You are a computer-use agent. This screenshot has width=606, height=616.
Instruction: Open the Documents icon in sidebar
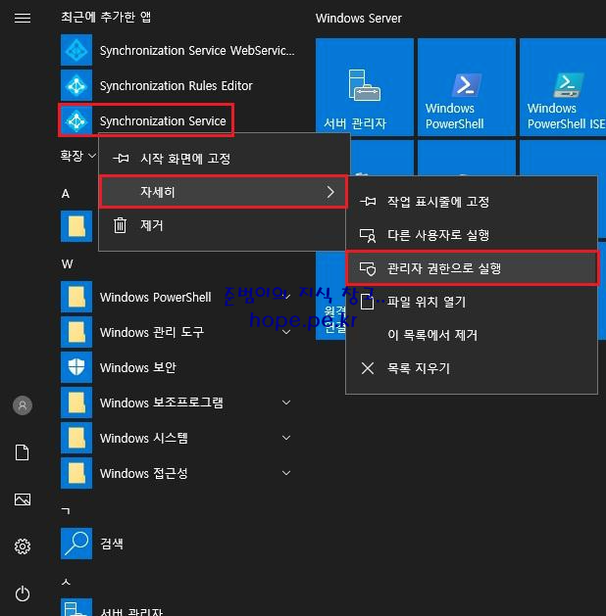coord(23,452)
